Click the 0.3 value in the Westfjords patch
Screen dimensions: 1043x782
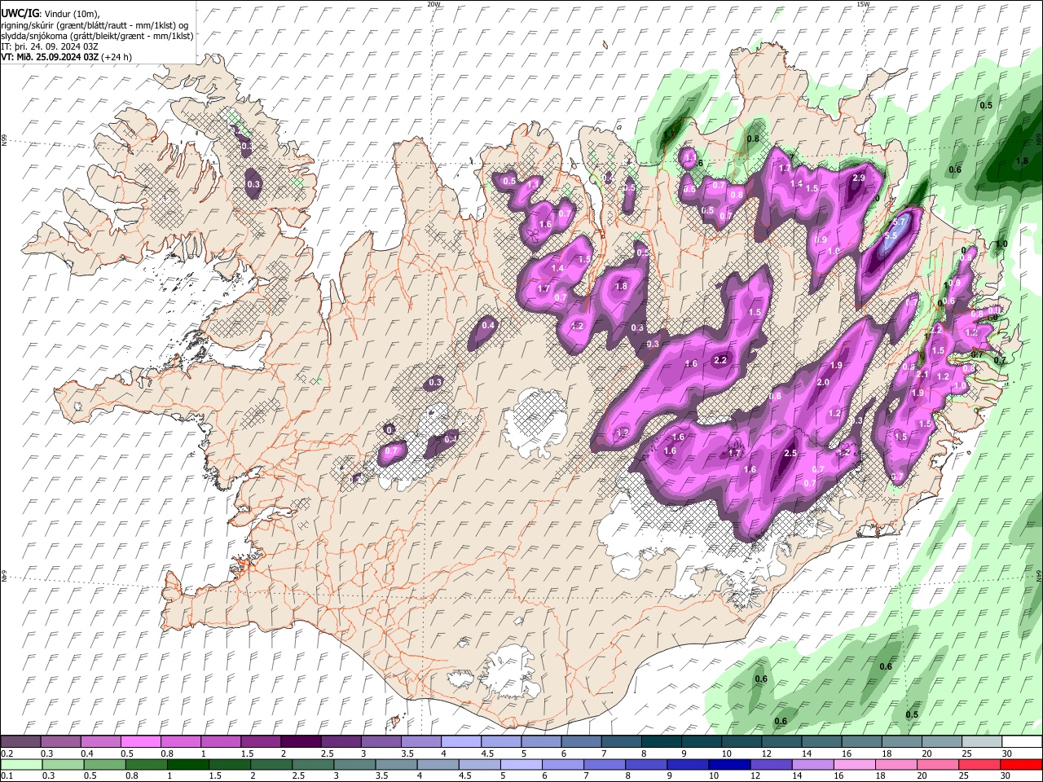(253, 184)
